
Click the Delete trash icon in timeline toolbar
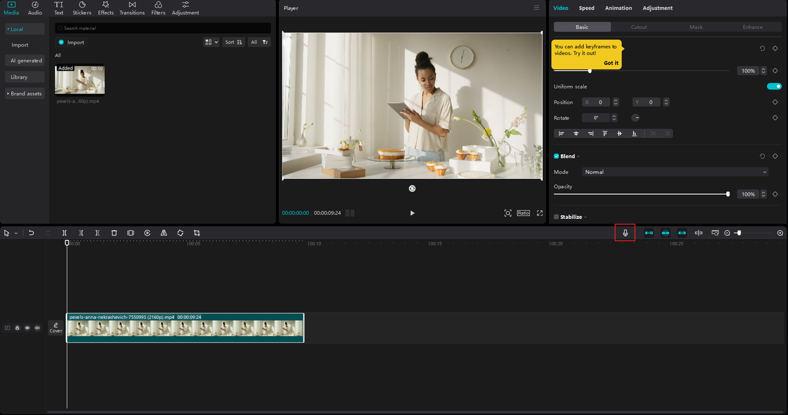coord(114,233)
